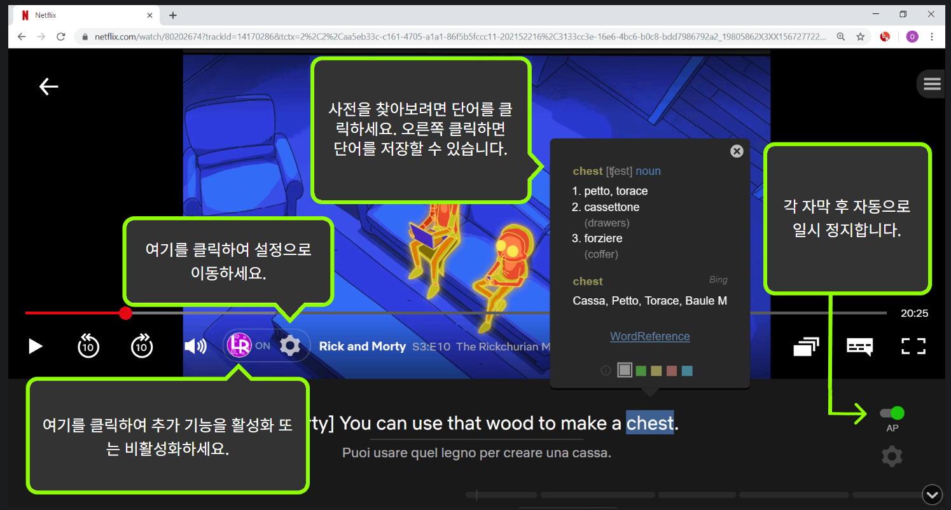Open the next episodes browser icon

806,346
